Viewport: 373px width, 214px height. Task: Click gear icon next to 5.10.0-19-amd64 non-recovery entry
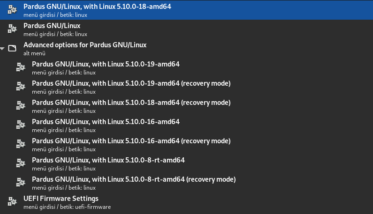(x=21, y=67)
